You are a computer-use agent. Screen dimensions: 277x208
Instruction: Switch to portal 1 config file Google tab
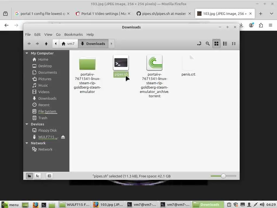coord(42,14)
